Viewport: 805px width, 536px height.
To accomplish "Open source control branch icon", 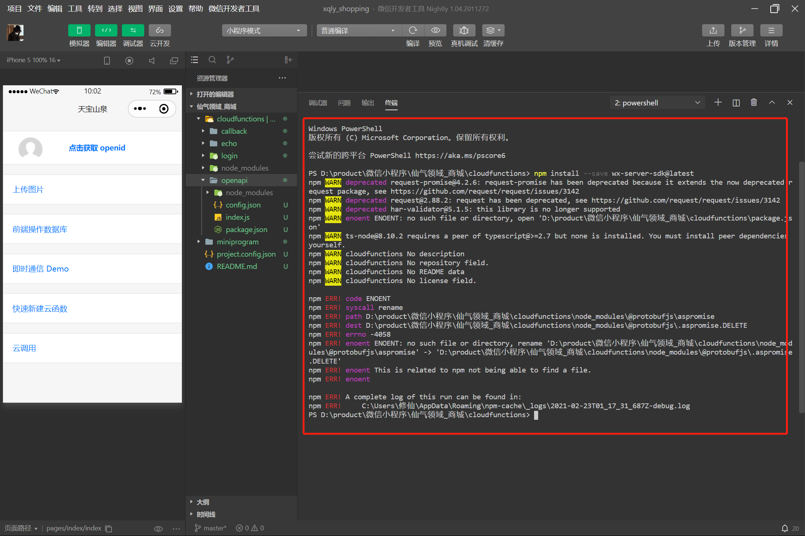I will (x=230, y=60).
